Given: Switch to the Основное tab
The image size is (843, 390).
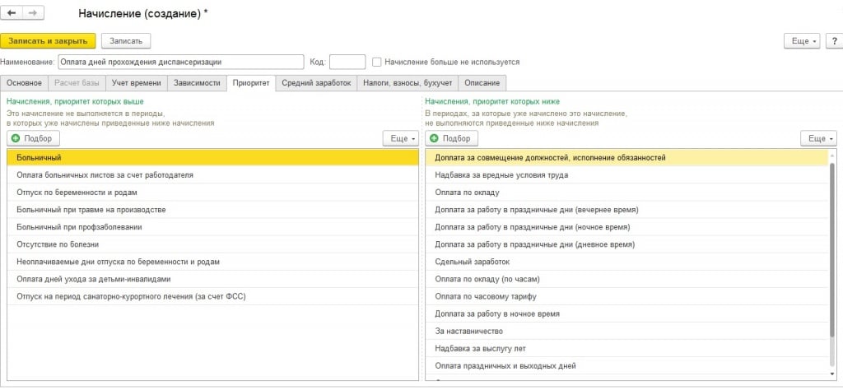Looking at the screenshot, I should [25, 82].
